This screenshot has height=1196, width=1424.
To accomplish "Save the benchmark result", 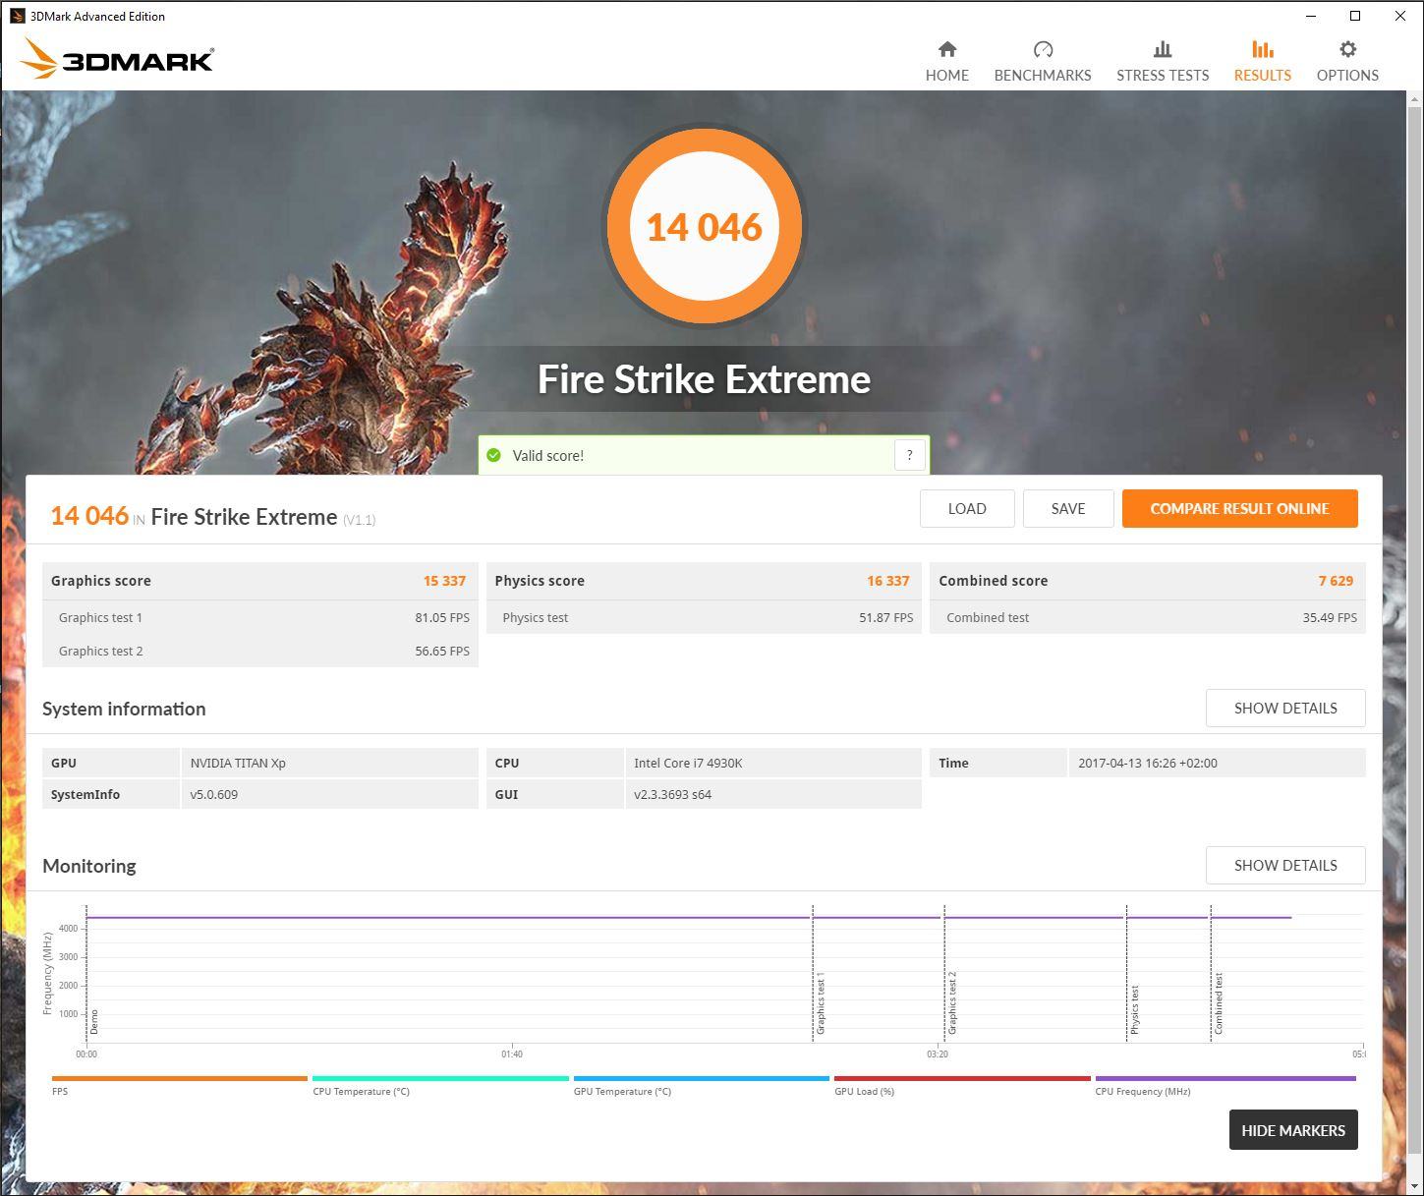I will pyautogui.click(x=1068, y=508).
